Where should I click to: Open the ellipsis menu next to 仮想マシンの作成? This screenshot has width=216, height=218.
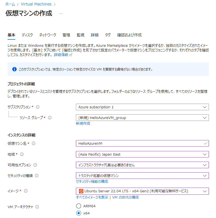[61, 13]
